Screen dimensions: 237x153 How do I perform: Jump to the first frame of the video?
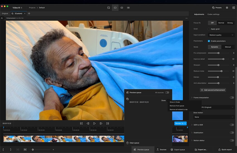click(x=81, y=123)
